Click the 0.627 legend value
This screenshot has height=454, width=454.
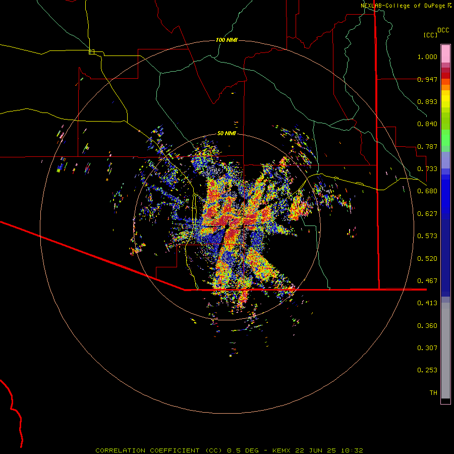427,214
